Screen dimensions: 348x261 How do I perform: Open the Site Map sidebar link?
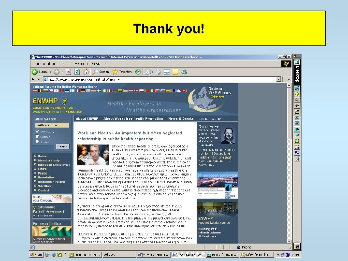pos(44,186)
